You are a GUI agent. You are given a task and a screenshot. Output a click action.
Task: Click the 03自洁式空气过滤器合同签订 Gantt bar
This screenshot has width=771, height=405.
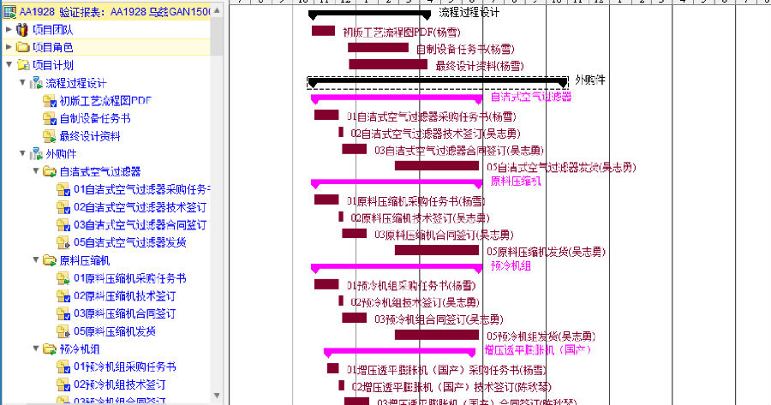coord(354,149)
